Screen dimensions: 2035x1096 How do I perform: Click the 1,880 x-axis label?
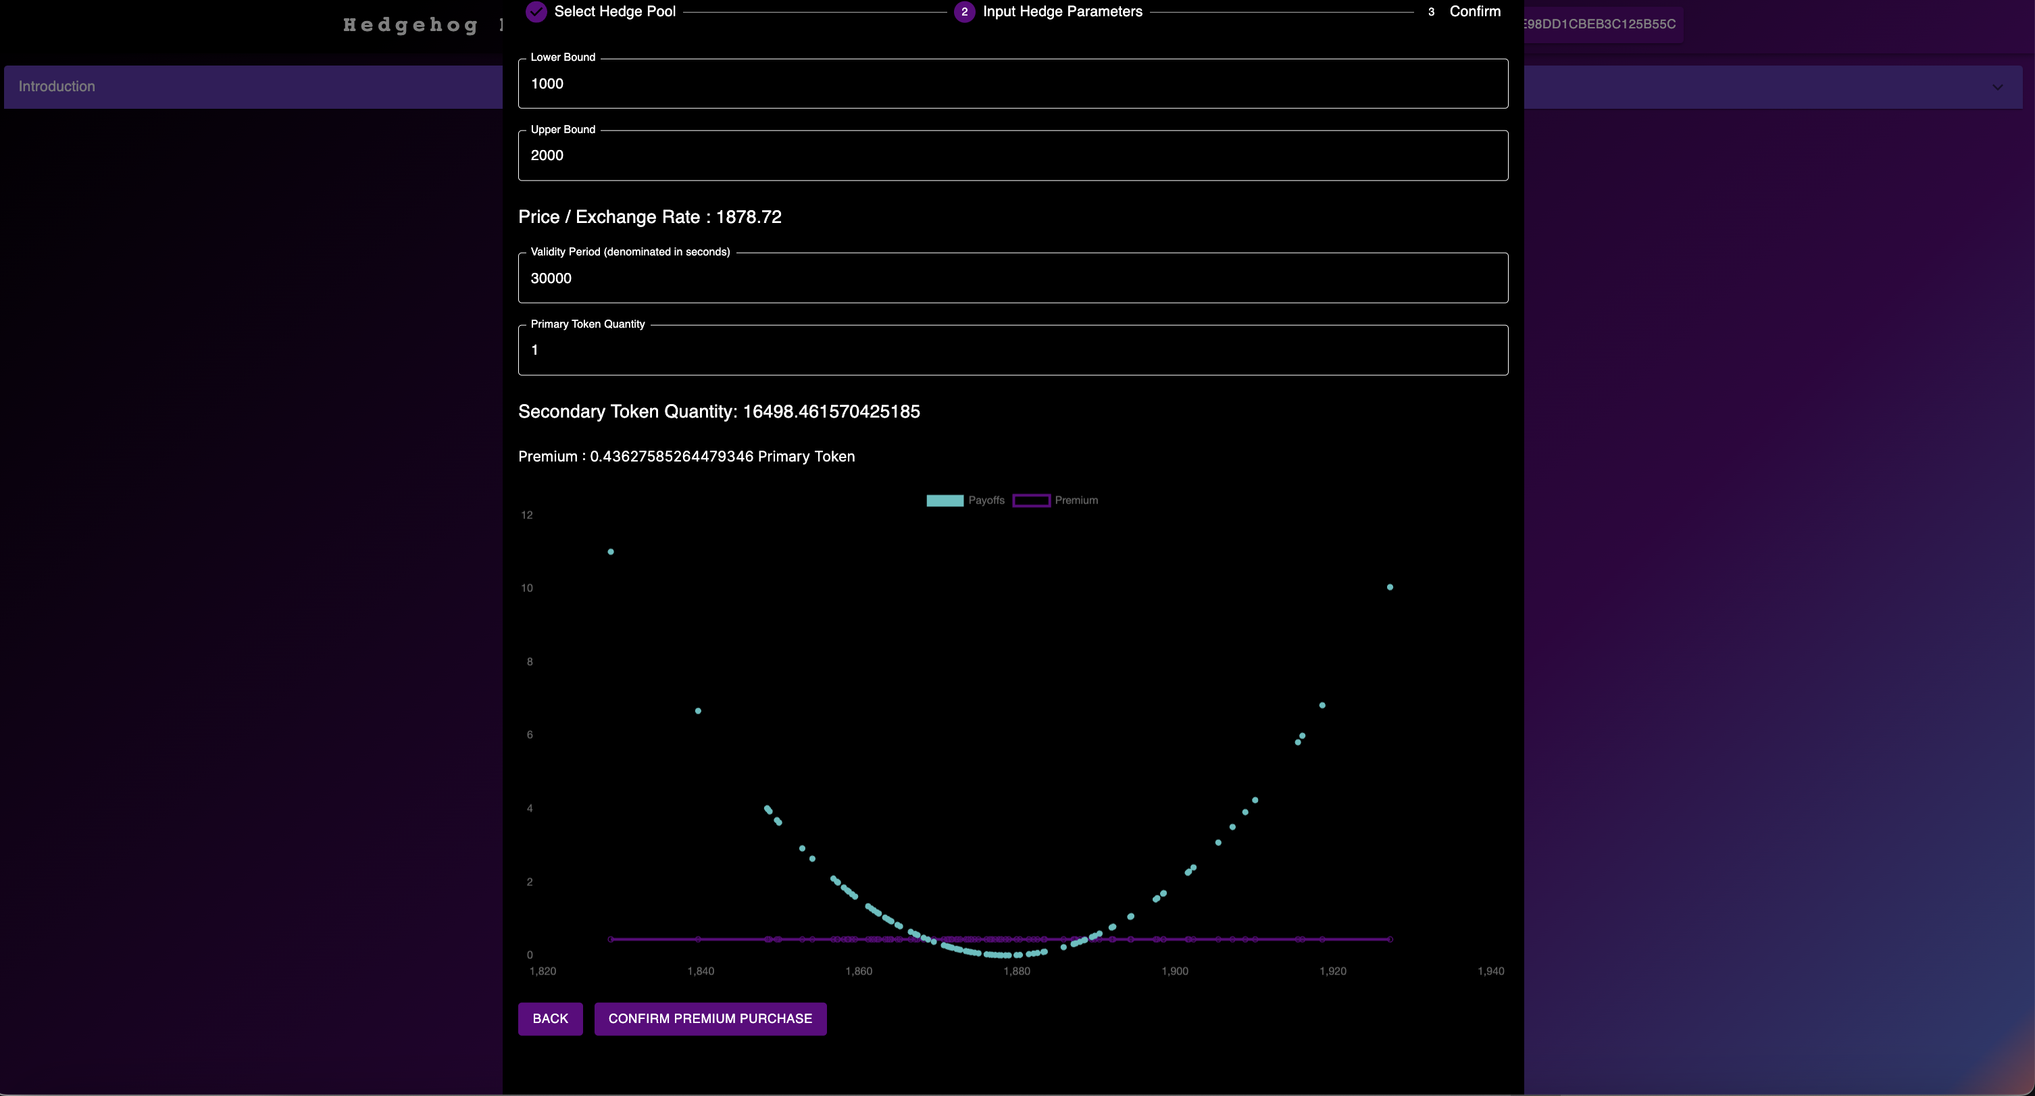pos(1017,971)
